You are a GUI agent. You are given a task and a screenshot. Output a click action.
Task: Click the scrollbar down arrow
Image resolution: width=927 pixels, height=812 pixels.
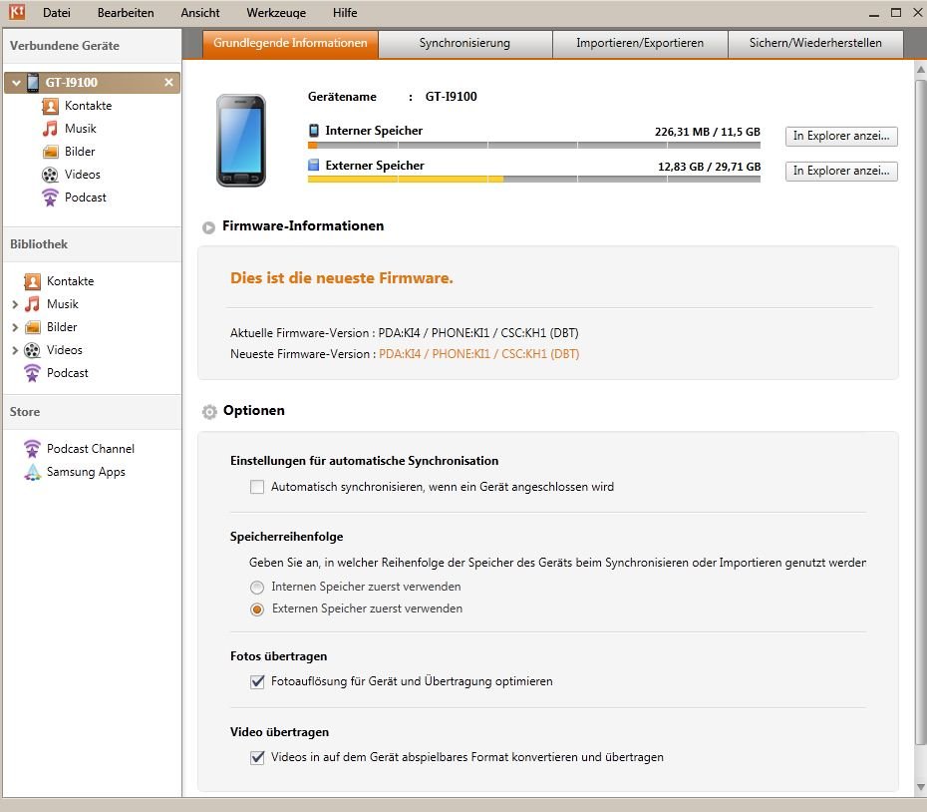click(920, 787)
